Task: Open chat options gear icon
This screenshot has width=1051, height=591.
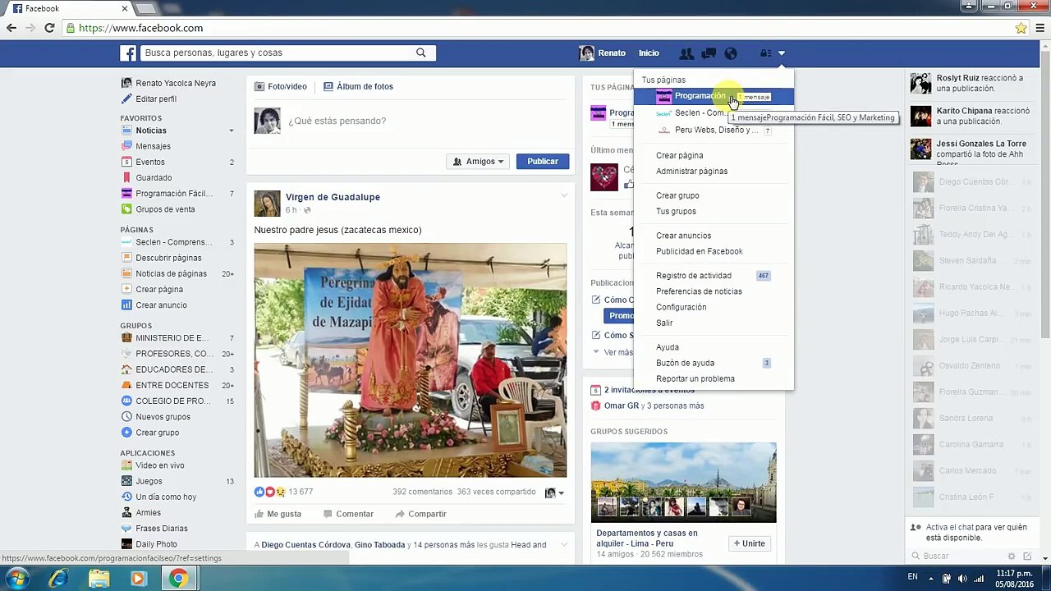Action: (1012, 556)
